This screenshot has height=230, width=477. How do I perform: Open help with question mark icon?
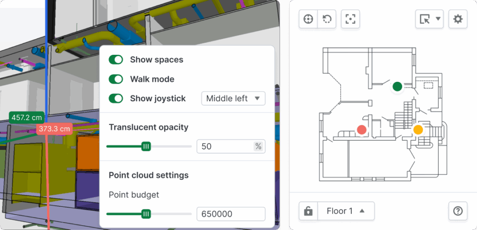(x=457, y=211)
